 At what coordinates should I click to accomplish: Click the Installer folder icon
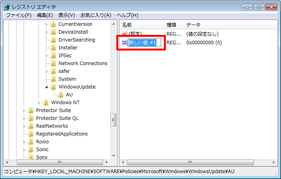pyautogui.click(x=53, y=48)
